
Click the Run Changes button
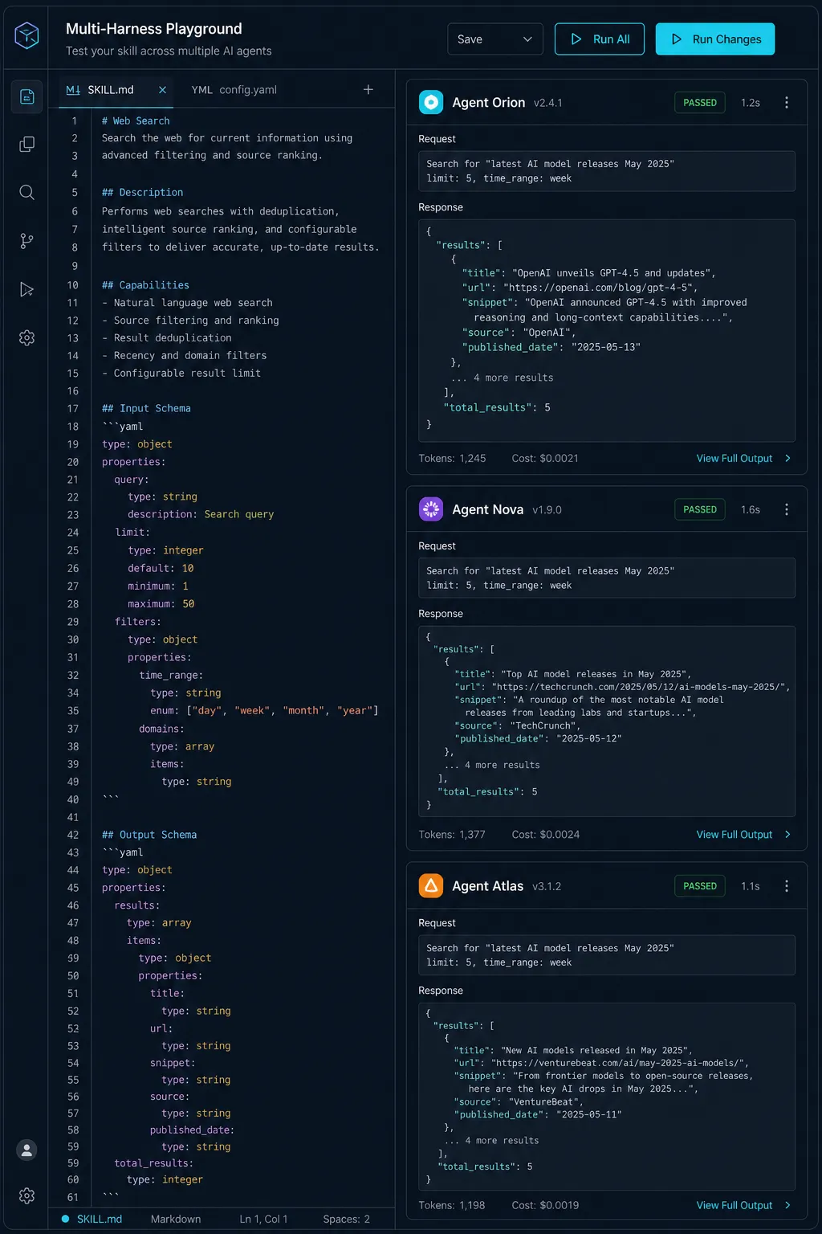coord(715,39)
